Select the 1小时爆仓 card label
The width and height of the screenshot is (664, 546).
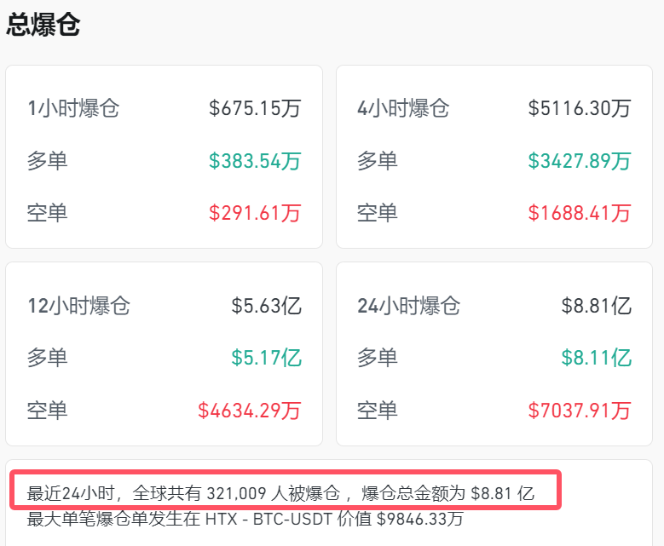click(73, 109)
